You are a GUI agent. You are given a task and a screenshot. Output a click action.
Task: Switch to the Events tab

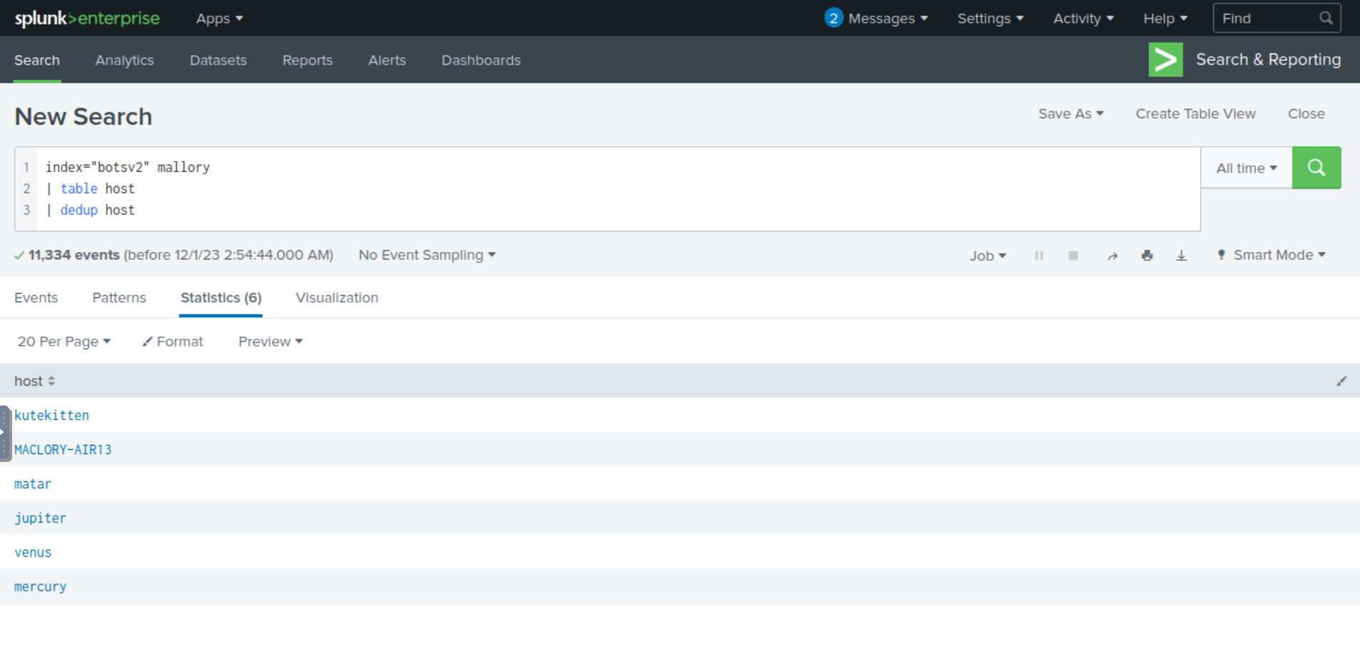point(36,298)
